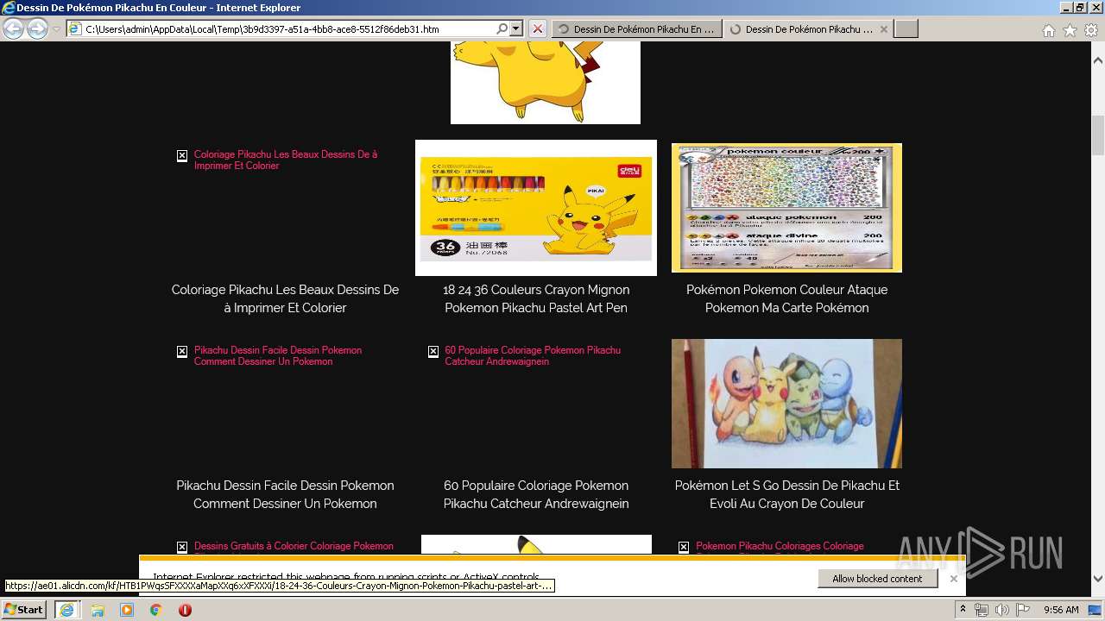Open the top Pikachu image thumbnail
Screen dimensions: 1105x621
[546, 83]
